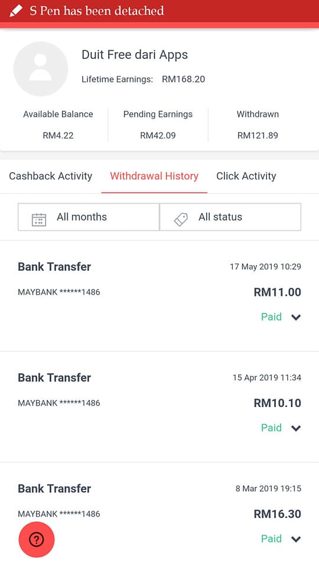The height and width of the screenshot is (568, 319).
Task: Tap the Pending Earnings RM42.09 section
Action: (158, 125)
